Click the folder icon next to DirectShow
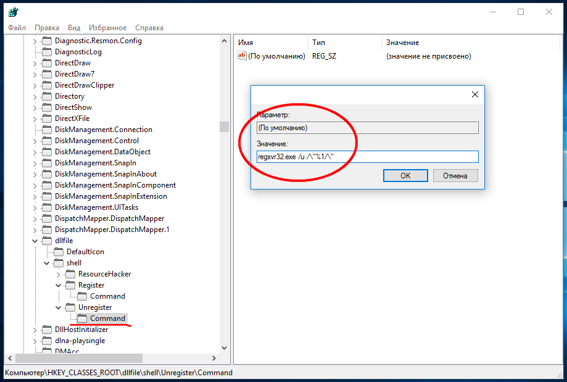This screenshot has height=382, width=567. coord(47,107)
